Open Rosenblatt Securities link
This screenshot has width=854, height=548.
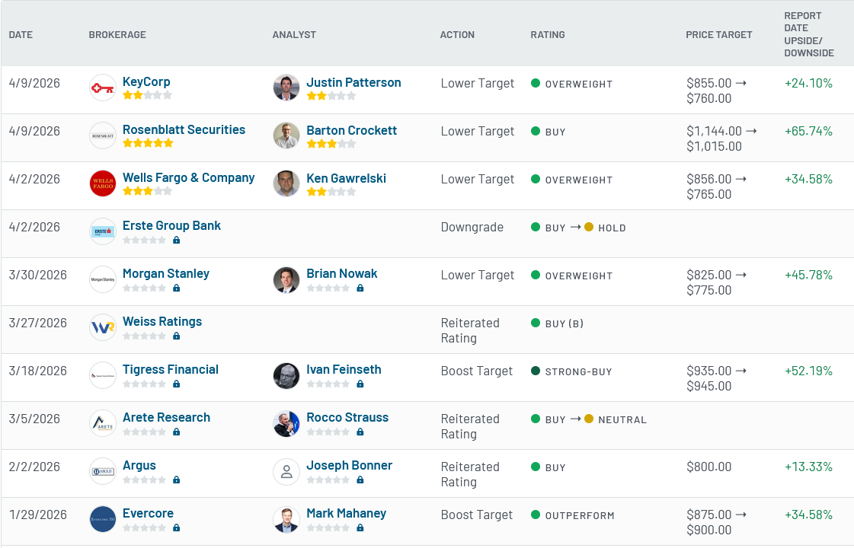(x=184, y=129)
